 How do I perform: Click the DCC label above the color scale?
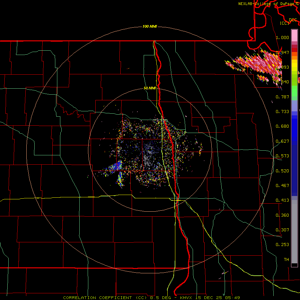point(293,20)
